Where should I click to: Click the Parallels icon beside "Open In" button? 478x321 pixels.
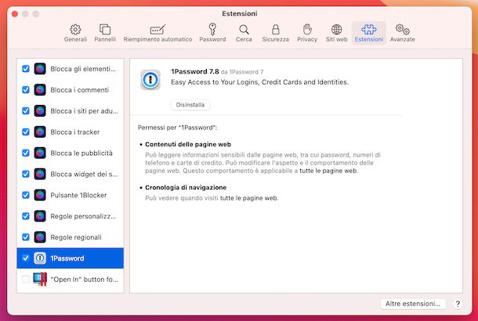[x=40, y=280]
